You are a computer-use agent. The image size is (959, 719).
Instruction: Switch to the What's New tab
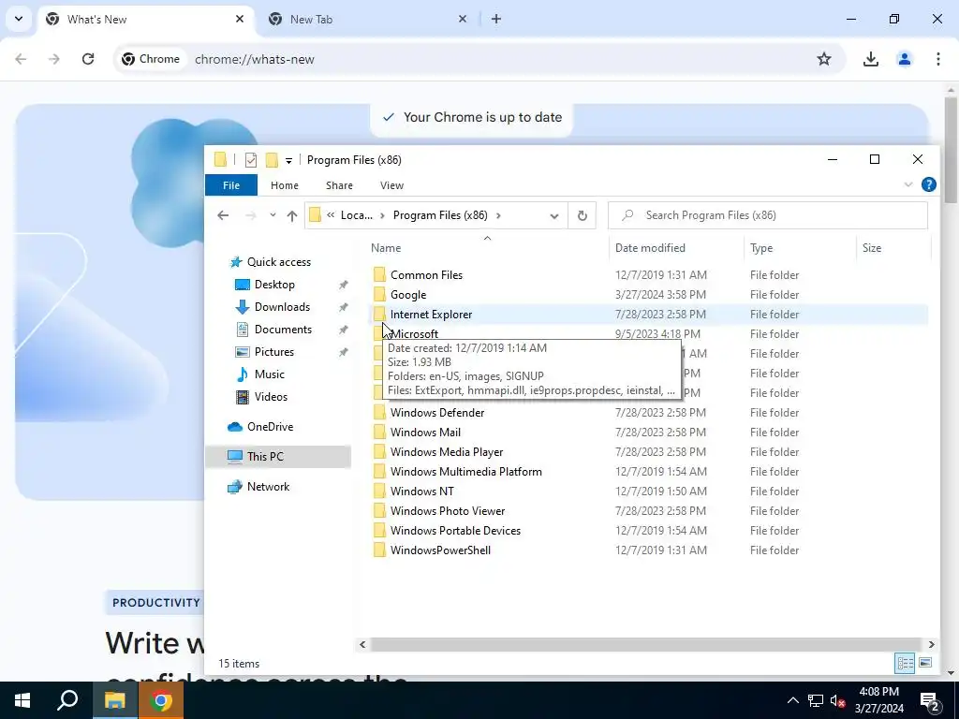pos(147,19)
